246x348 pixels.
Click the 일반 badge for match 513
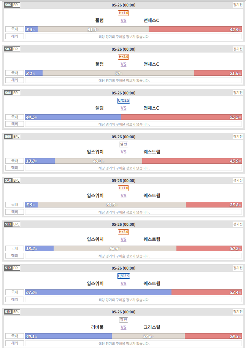coord(124,320)
